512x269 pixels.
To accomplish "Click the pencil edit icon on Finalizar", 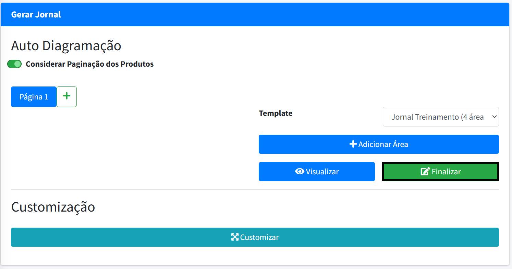I will [425, 172].
